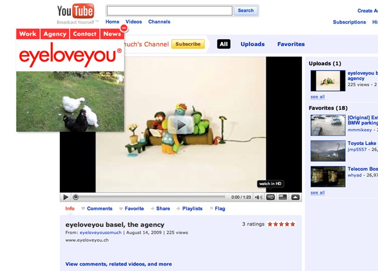
Task: Click the video progress scrubber handle
Action: click(x=76, y=197)
